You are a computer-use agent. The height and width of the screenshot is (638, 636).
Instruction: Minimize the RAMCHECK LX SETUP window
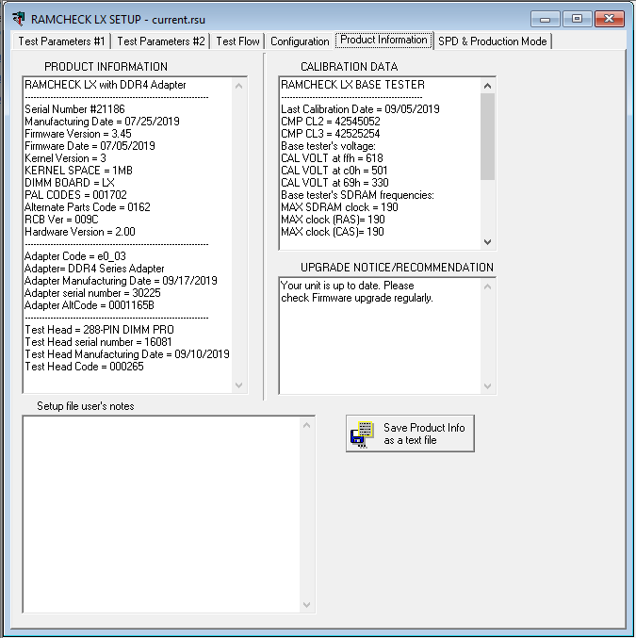coord(546,19)
